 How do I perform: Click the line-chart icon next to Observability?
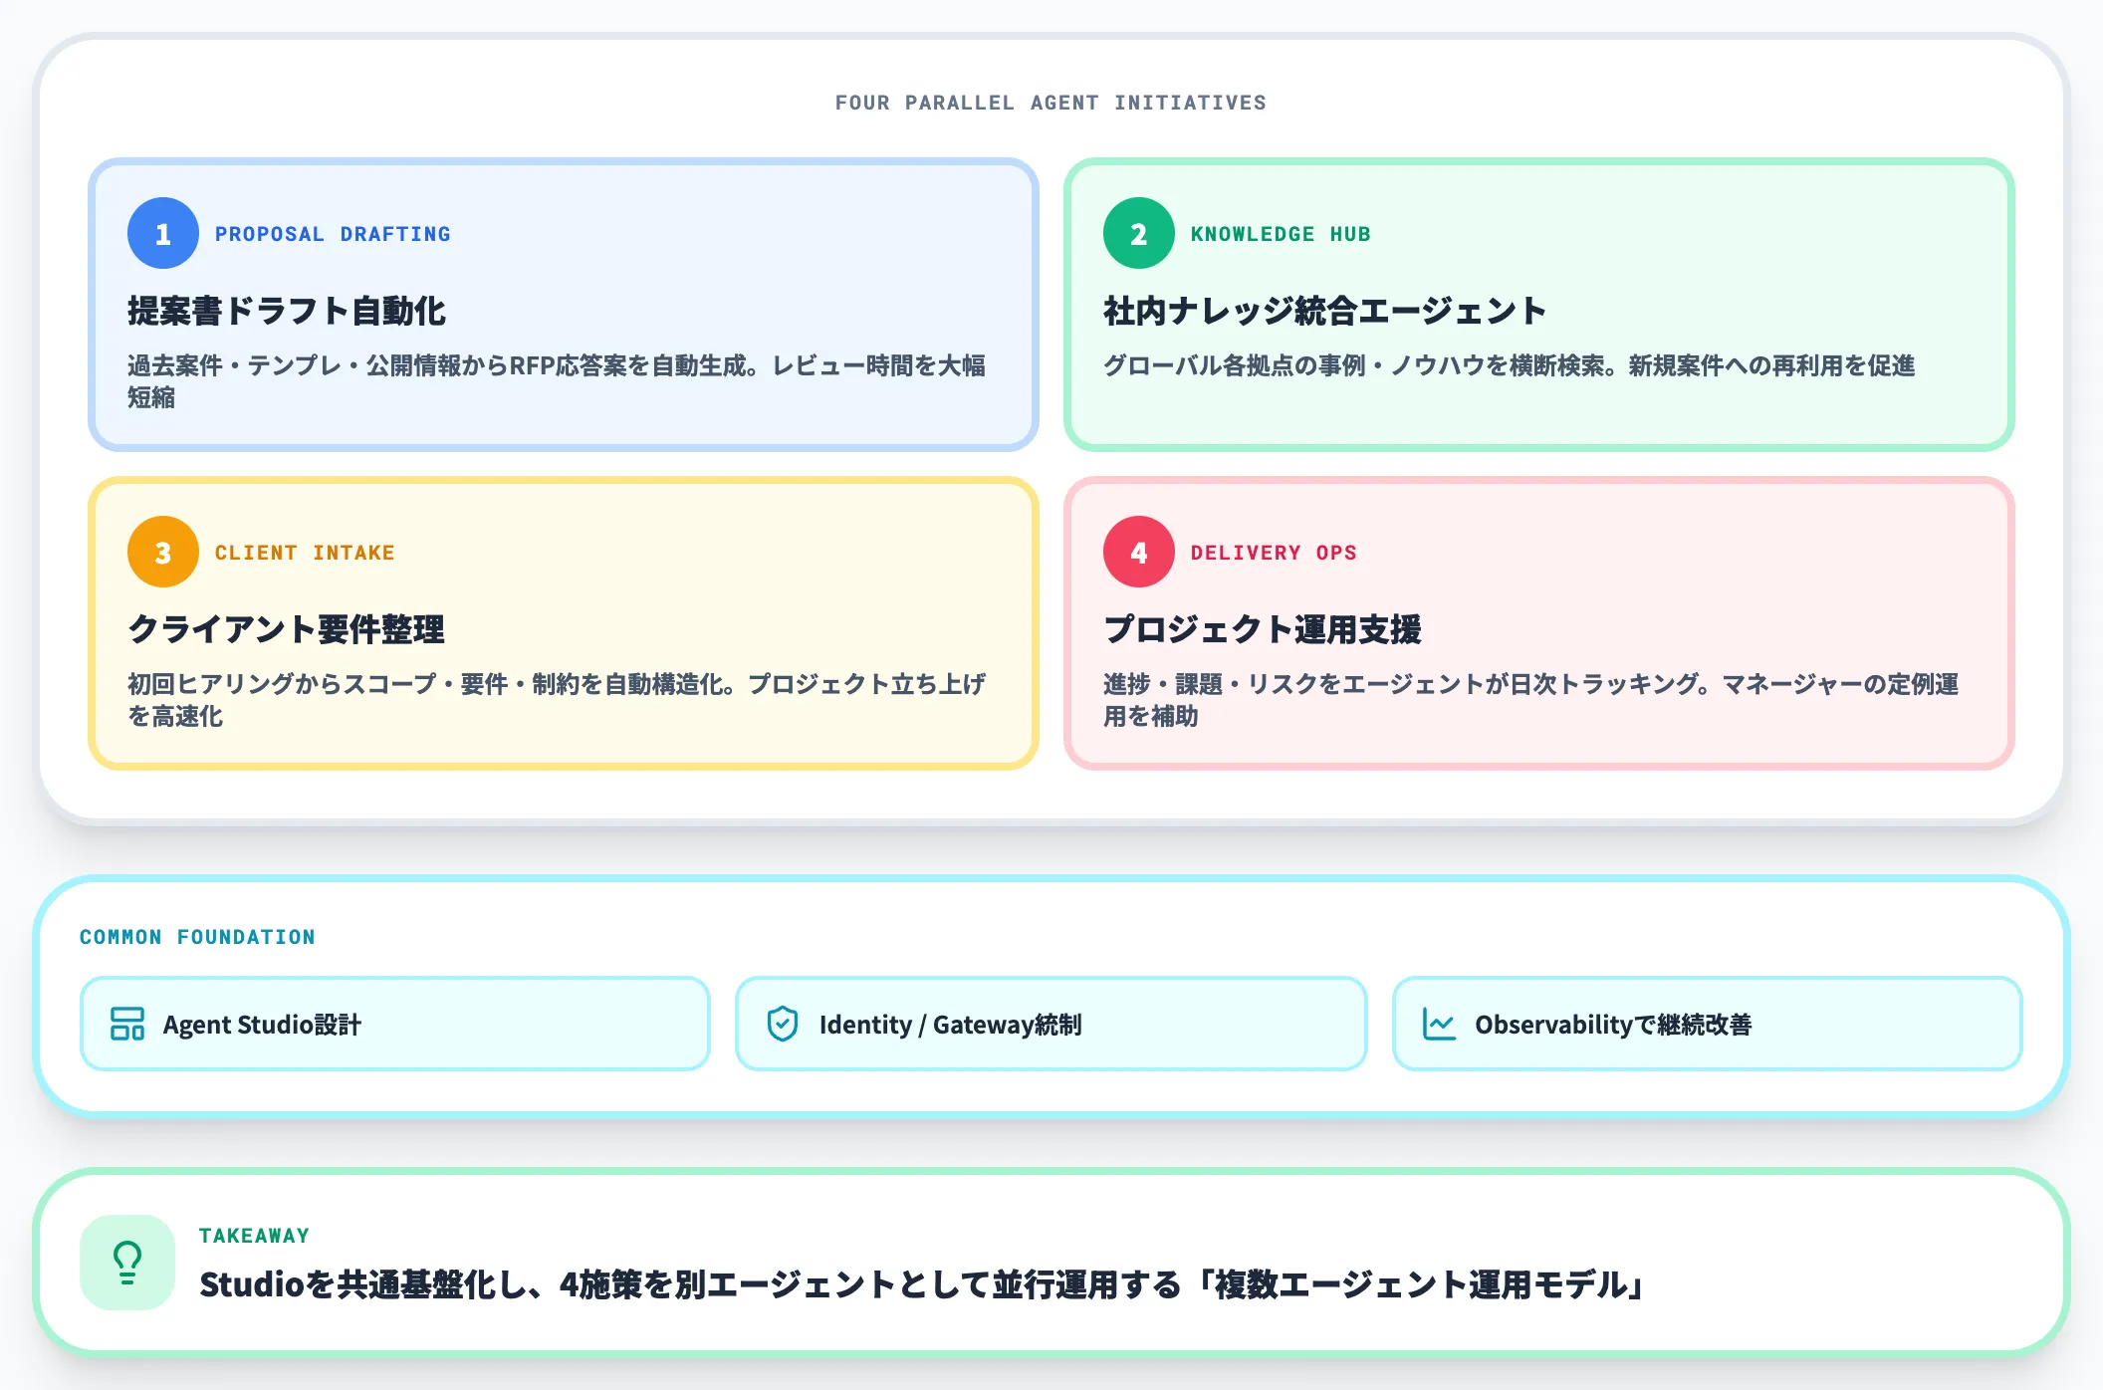click(x=1440, y=1024)
